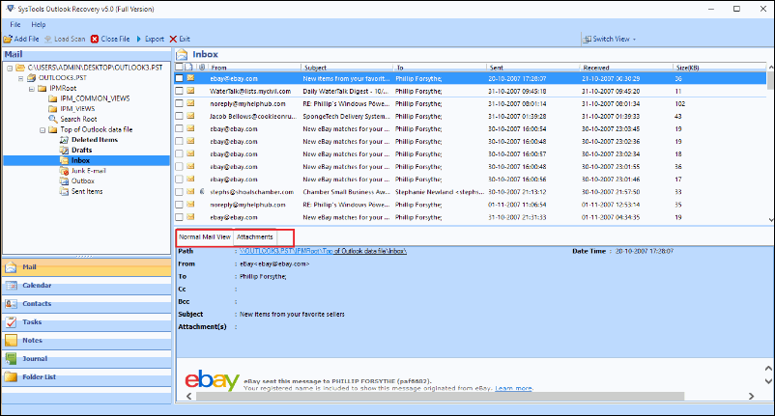Open the Help menu
The height and width of the screenshot is (416, 775).
pos(39,25)
